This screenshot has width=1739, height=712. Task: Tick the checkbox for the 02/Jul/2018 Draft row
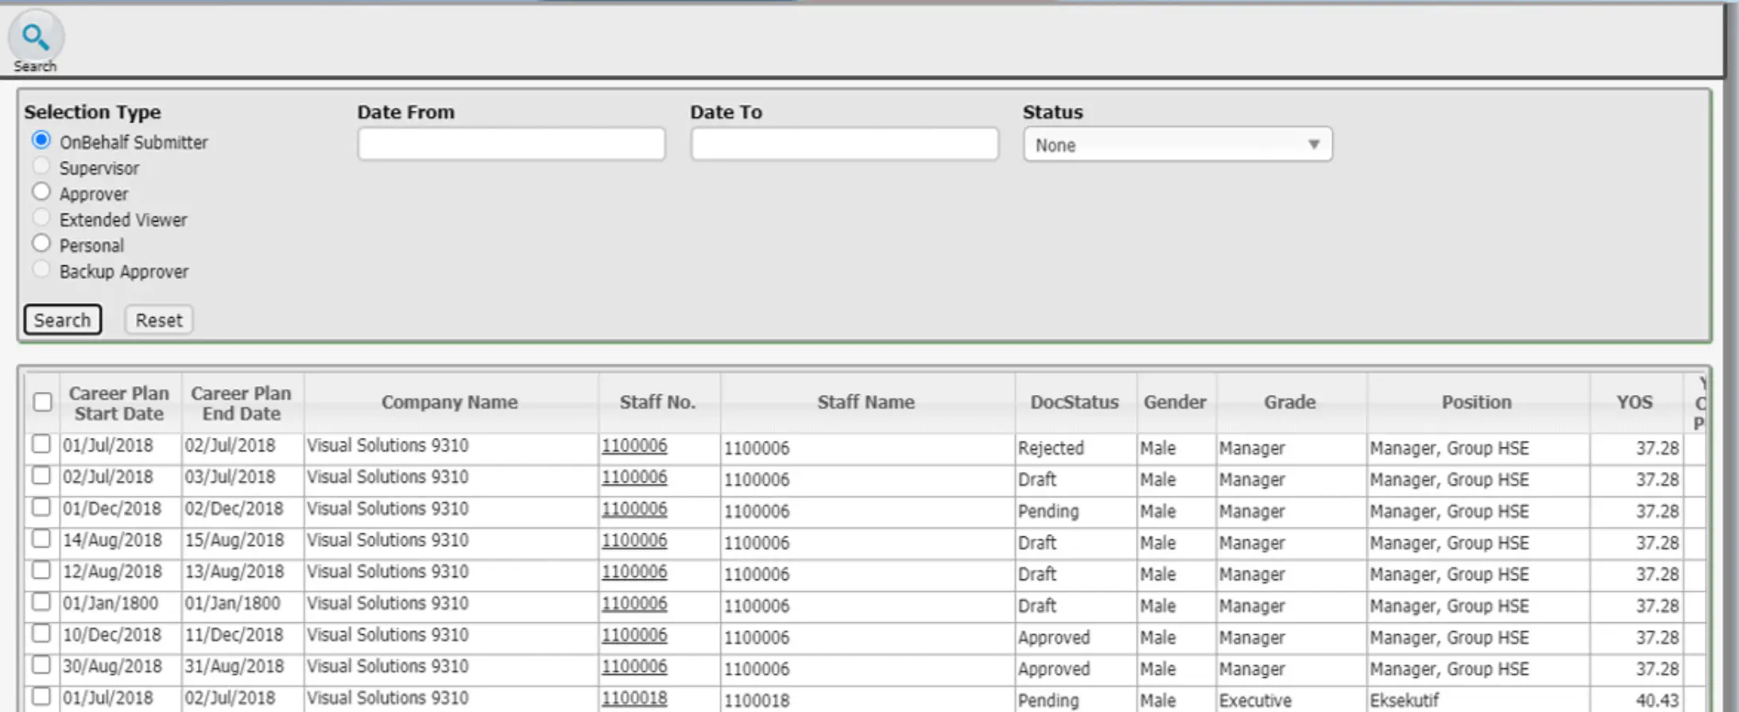[41, 476]
